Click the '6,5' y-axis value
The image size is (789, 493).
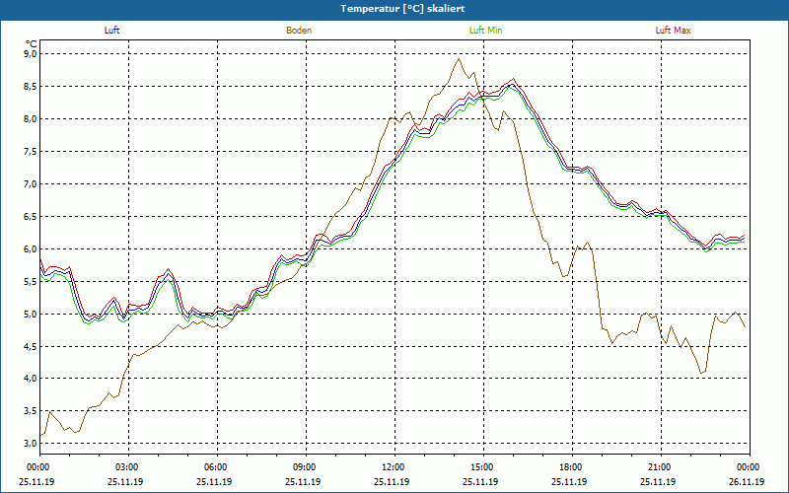(x=31, y=217)
